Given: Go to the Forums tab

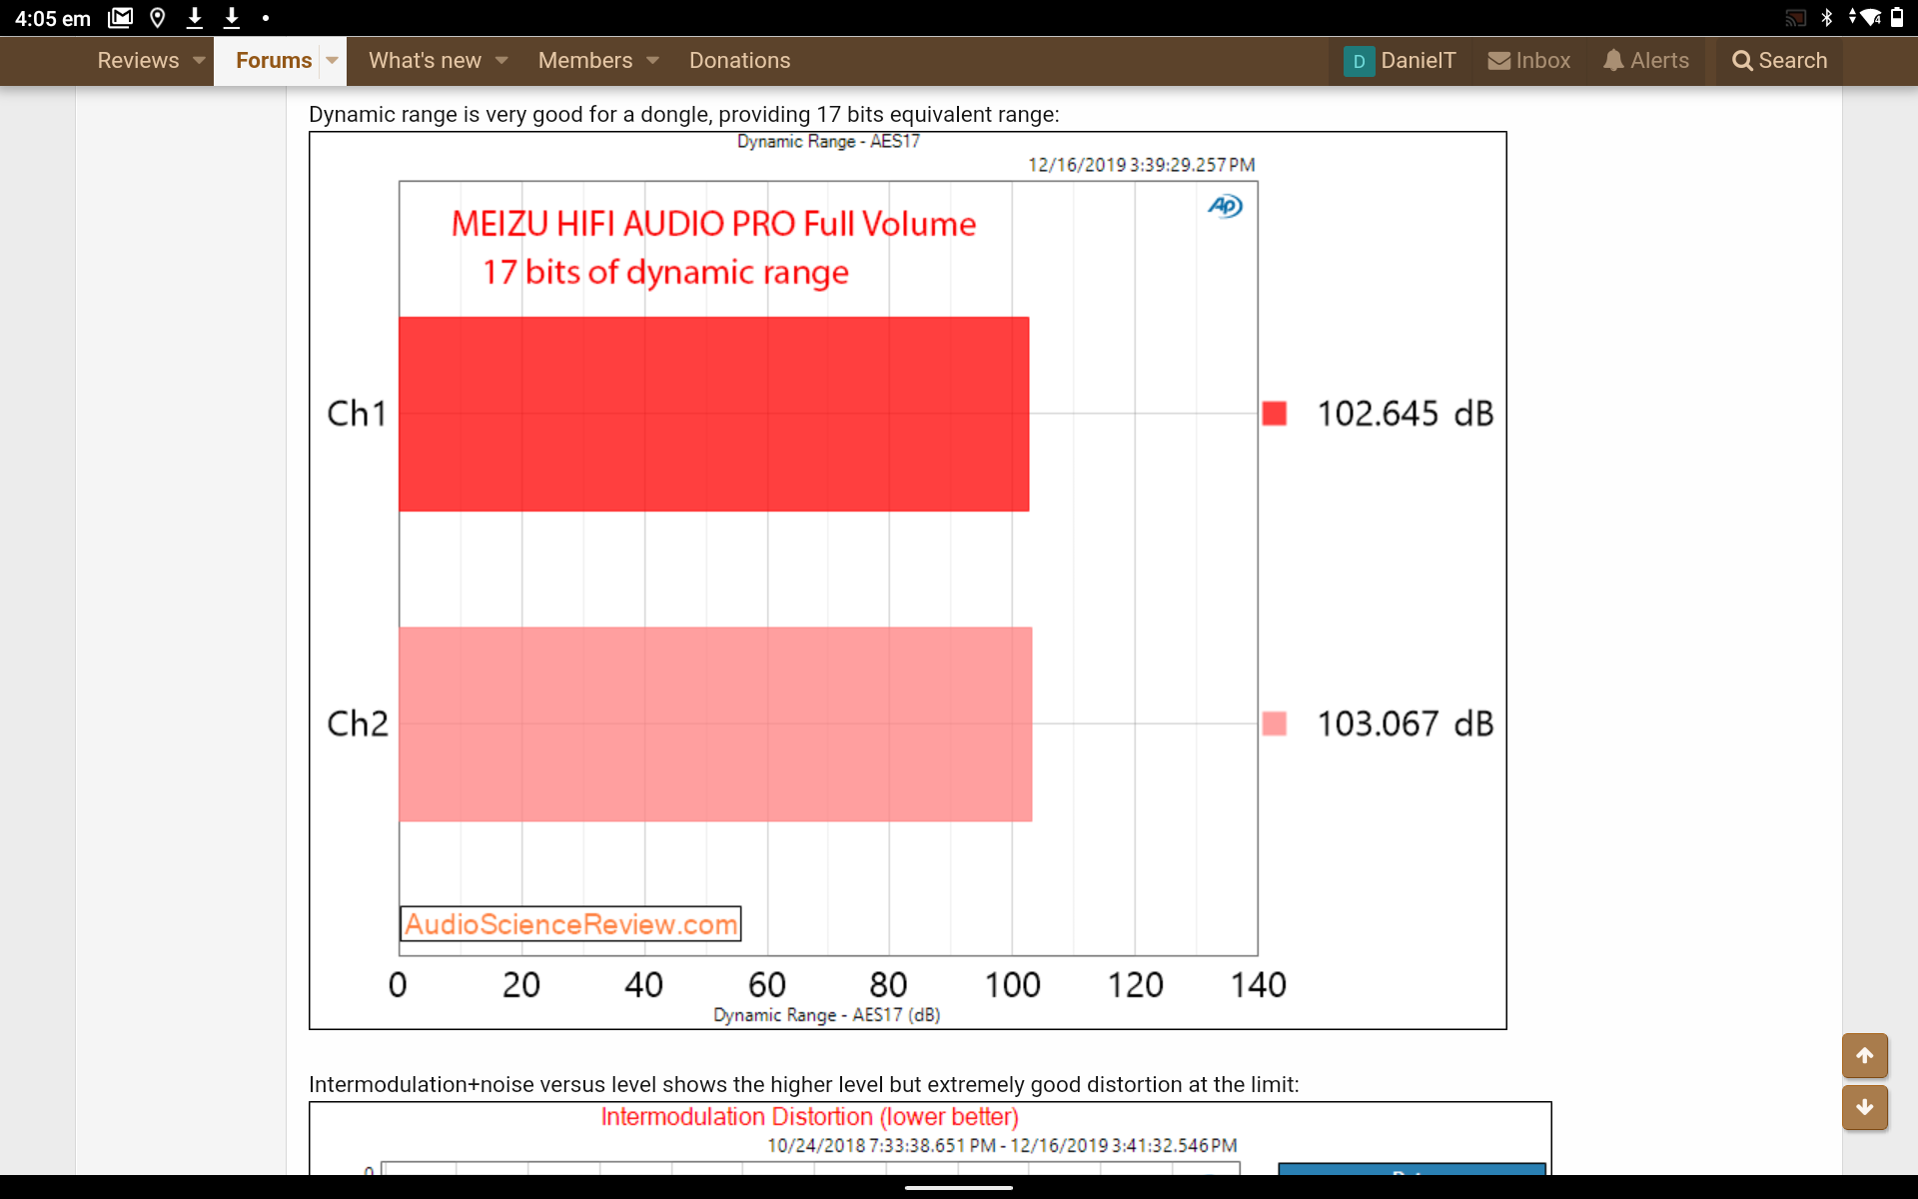Looking at the screenshot, I should 274,60.
